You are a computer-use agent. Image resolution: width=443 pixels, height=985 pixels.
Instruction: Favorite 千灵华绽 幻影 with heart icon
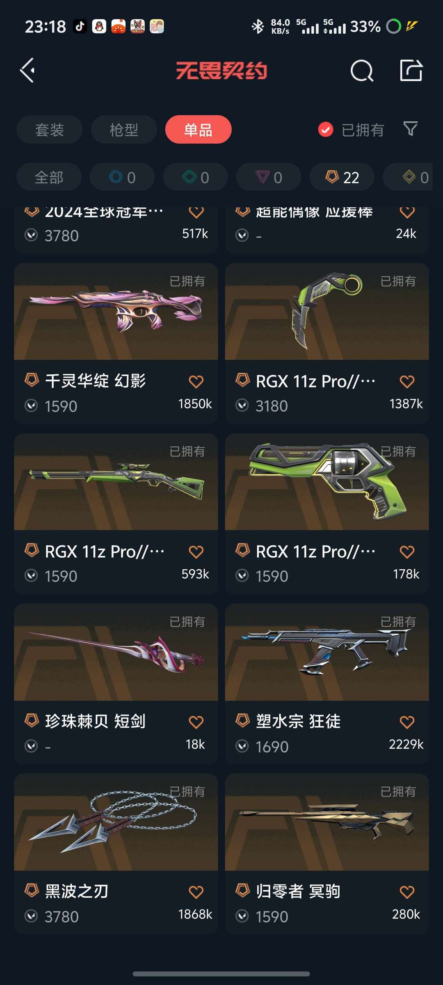point(196,382)
